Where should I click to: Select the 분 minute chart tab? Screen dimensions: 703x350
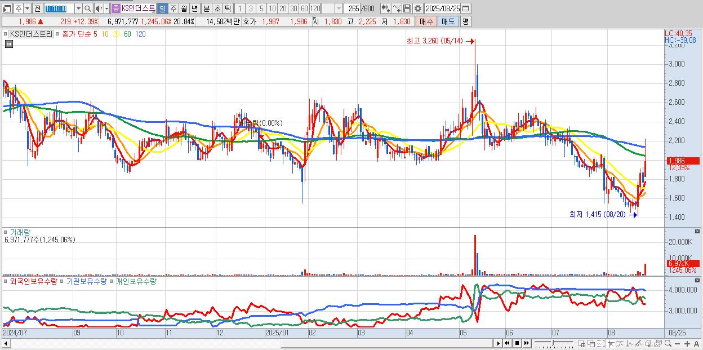[x=207, y=8]
